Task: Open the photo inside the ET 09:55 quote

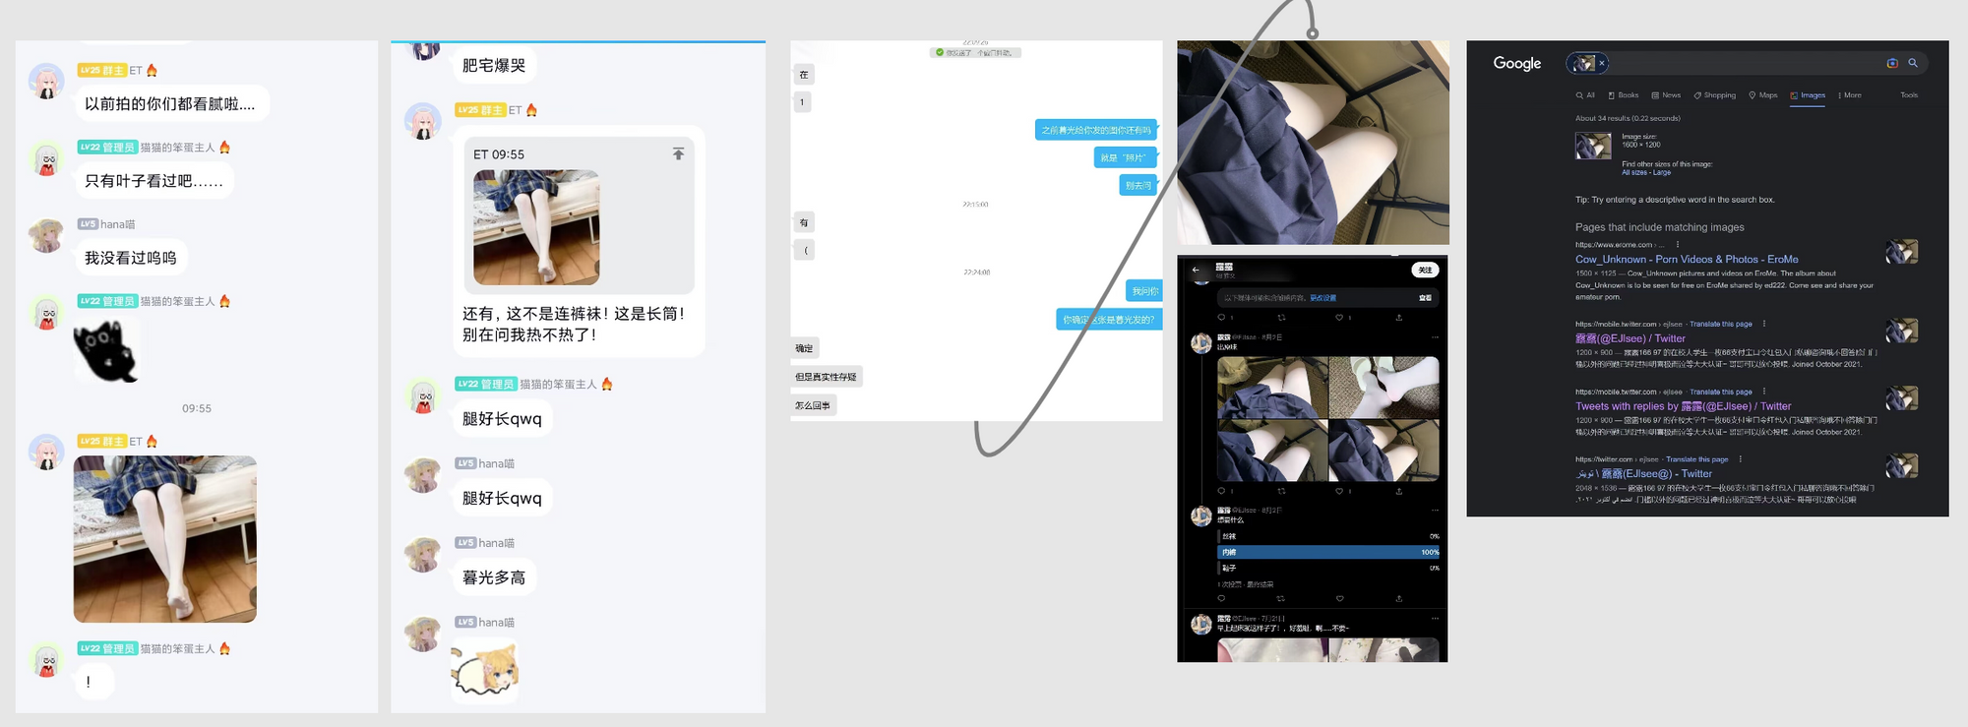Action: 536,227
